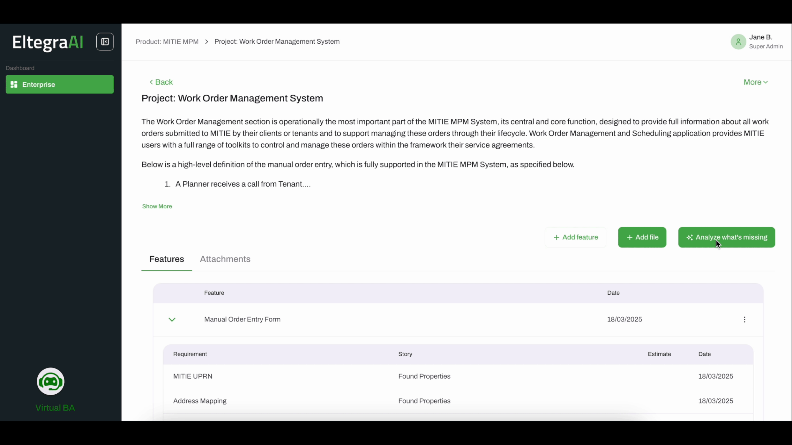
Task: Click the Jane B. user name
Action: [761, 37]
